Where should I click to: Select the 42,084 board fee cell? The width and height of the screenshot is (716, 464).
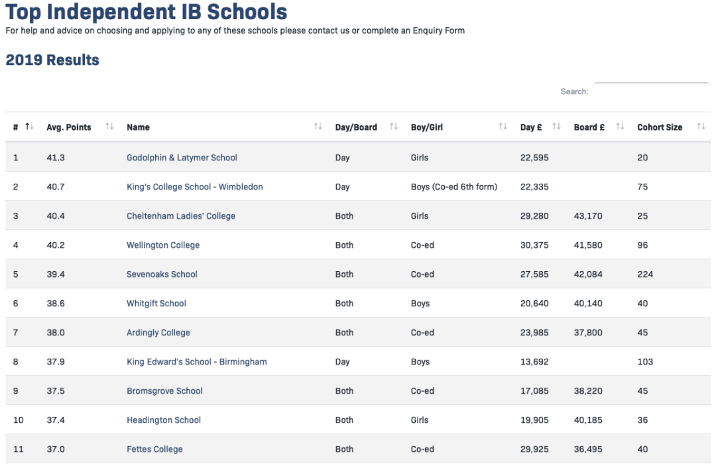[x=588, y=274]
